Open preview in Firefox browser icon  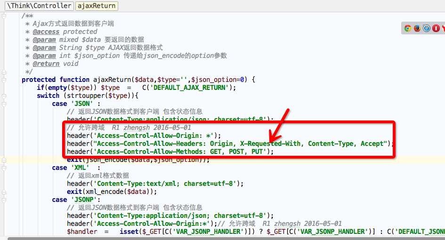(417, 28)
